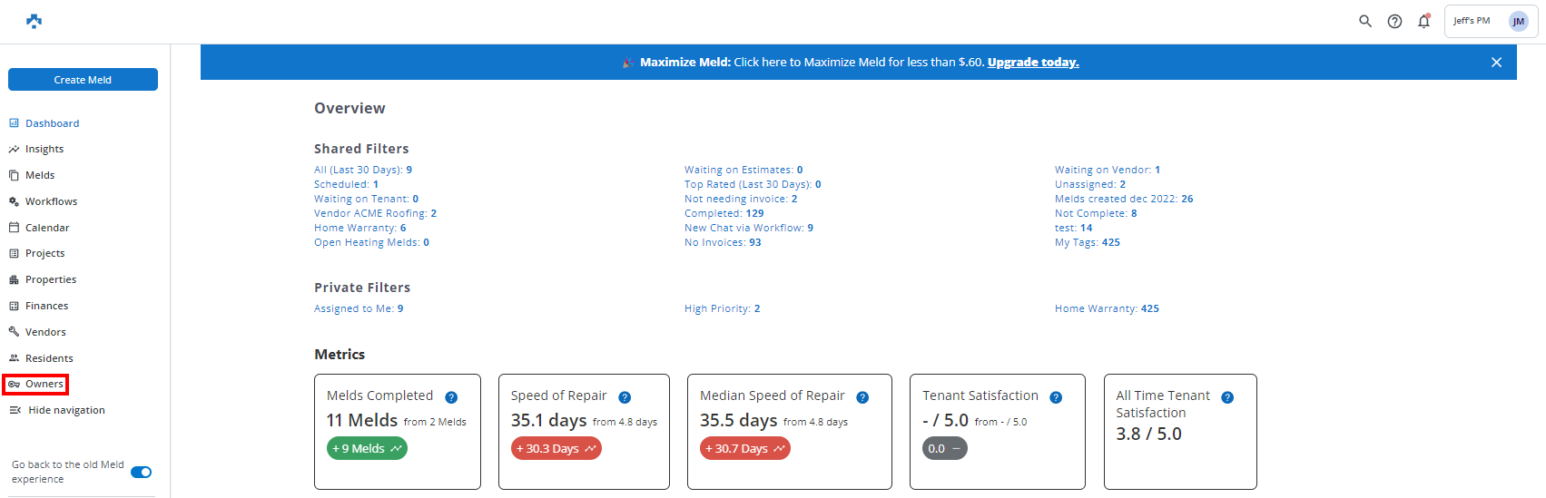Click the Upgrade today link

[1033, 63]
